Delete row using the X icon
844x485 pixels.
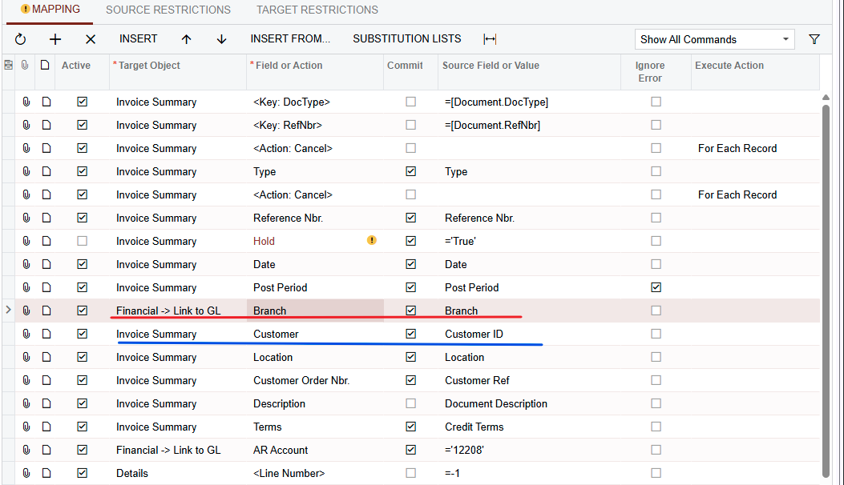pos(91,39)
